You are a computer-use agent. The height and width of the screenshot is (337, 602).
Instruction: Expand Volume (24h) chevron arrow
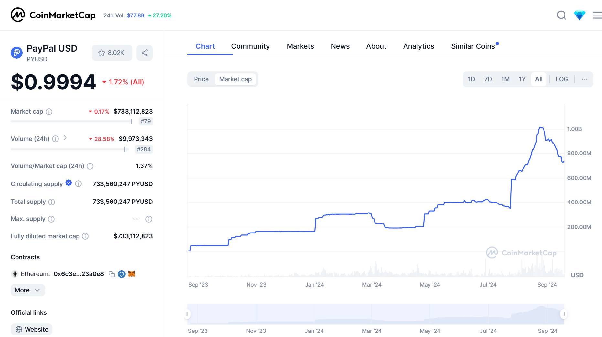[x=65, y=138]
